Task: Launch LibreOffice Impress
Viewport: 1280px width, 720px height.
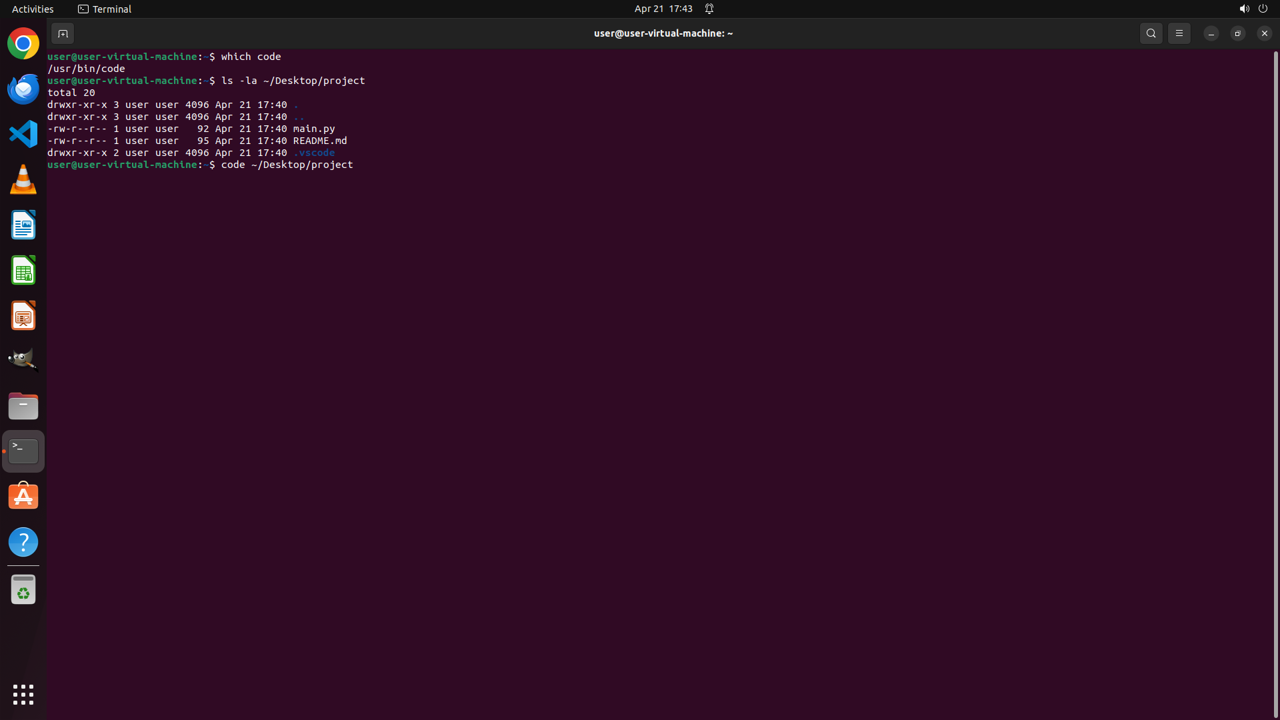Action: [23, 316]
